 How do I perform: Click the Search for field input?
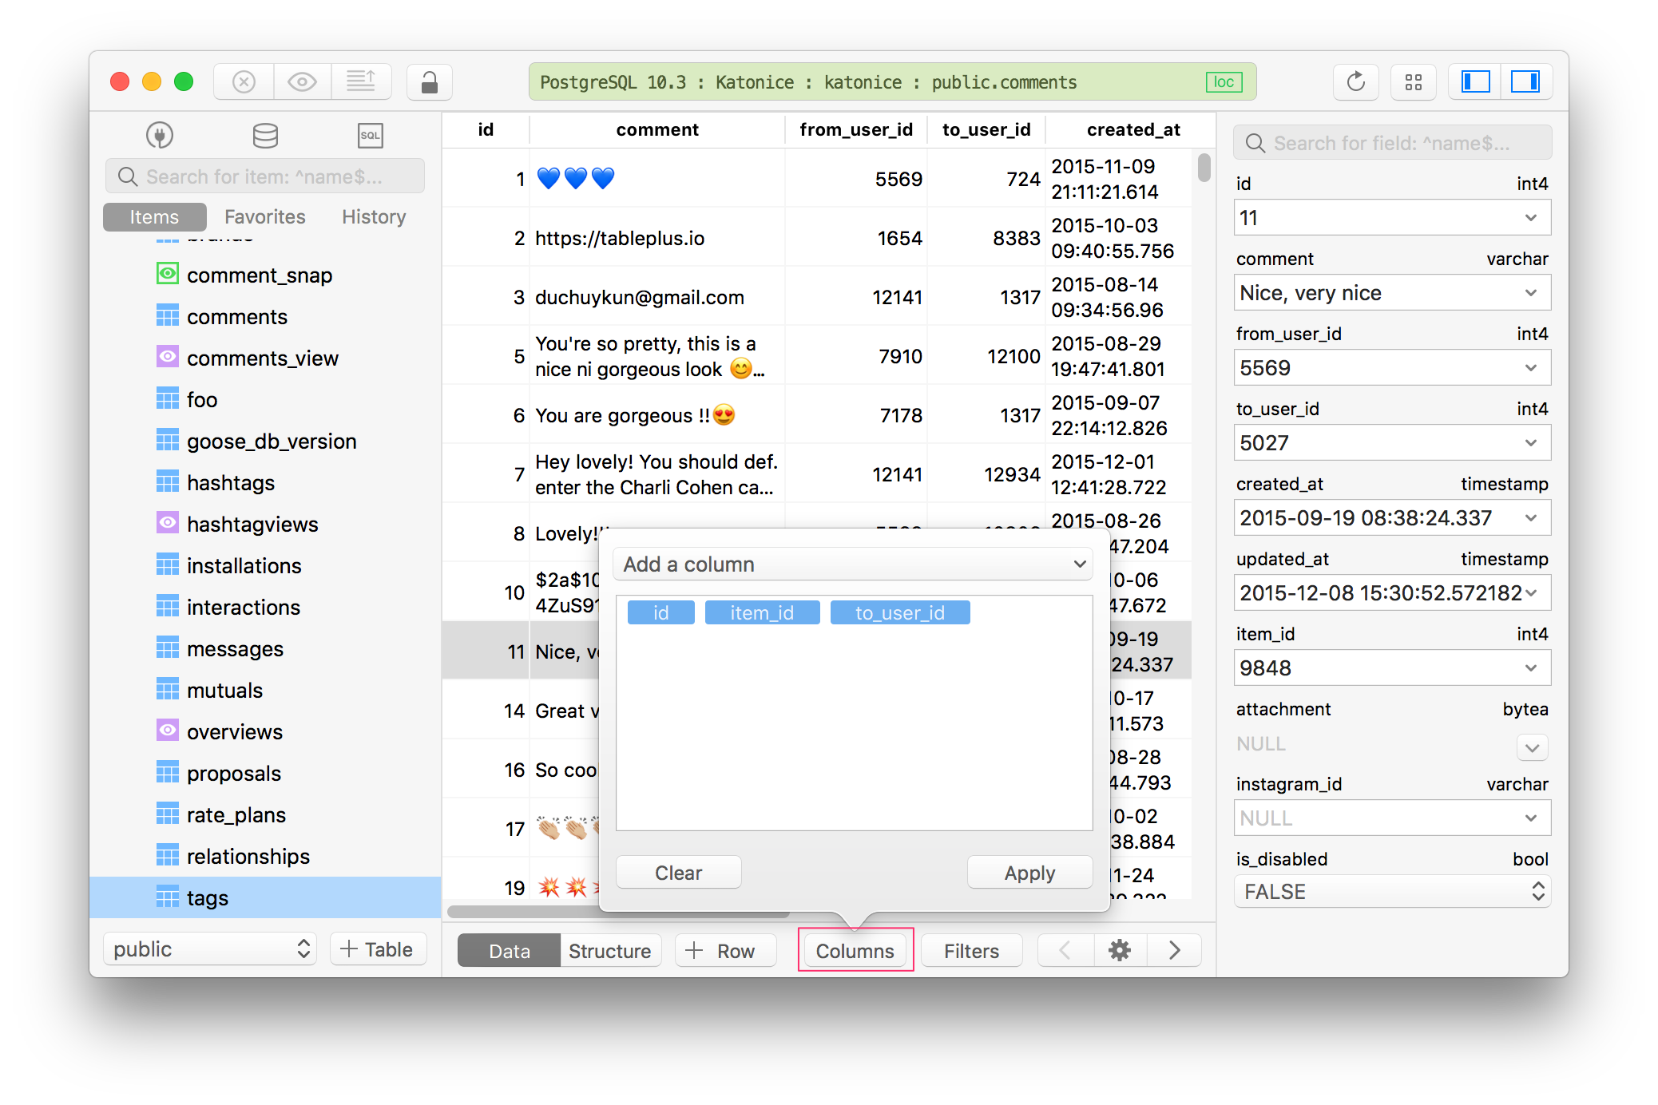point(1391,144)
